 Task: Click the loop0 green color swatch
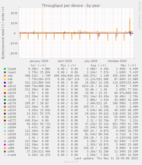click(5, 69)
